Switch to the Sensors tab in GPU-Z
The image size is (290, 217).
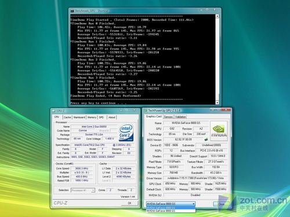coord(168,117)
